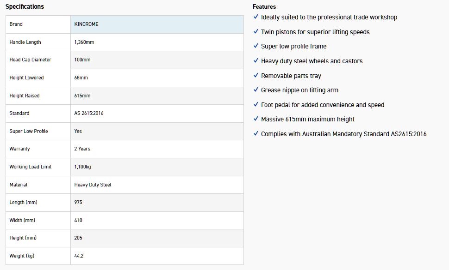Image resolution: width=449 pixels, height=270 pixels.
Task: Click the checkmark beside professional trade workshop
Action: 256,17
